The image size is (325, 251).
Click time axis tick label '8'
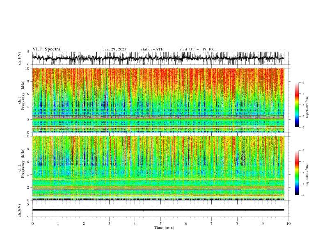click(237, 224)
